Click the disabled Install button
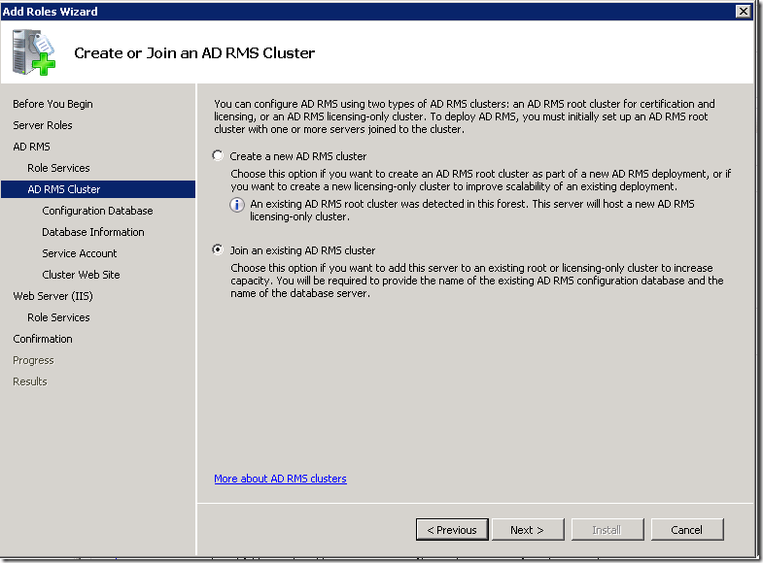 click(x=607, y=529)
